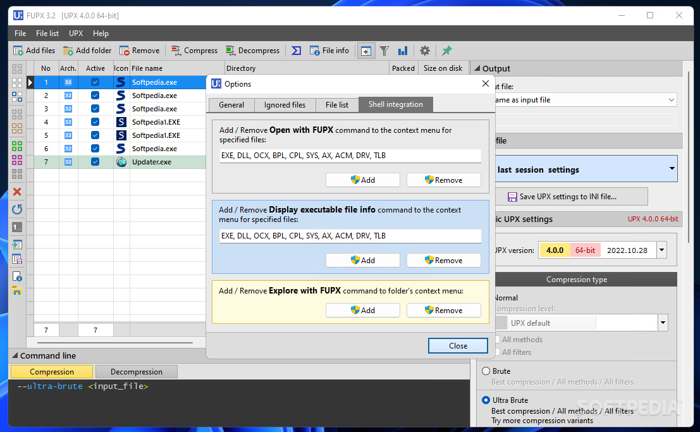Click the green grid selection sidebar icon
The height and width of the screenshot is (432, 700).
[x=17, y=145]
